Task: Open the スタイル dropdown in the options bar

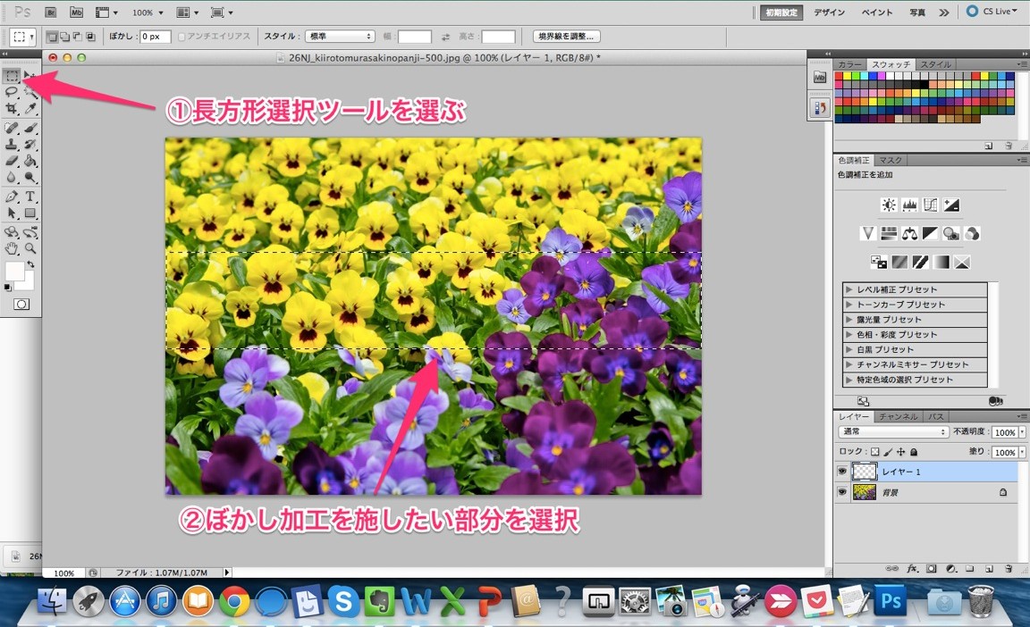Action: pyautogui.click(x=340, y=36)
